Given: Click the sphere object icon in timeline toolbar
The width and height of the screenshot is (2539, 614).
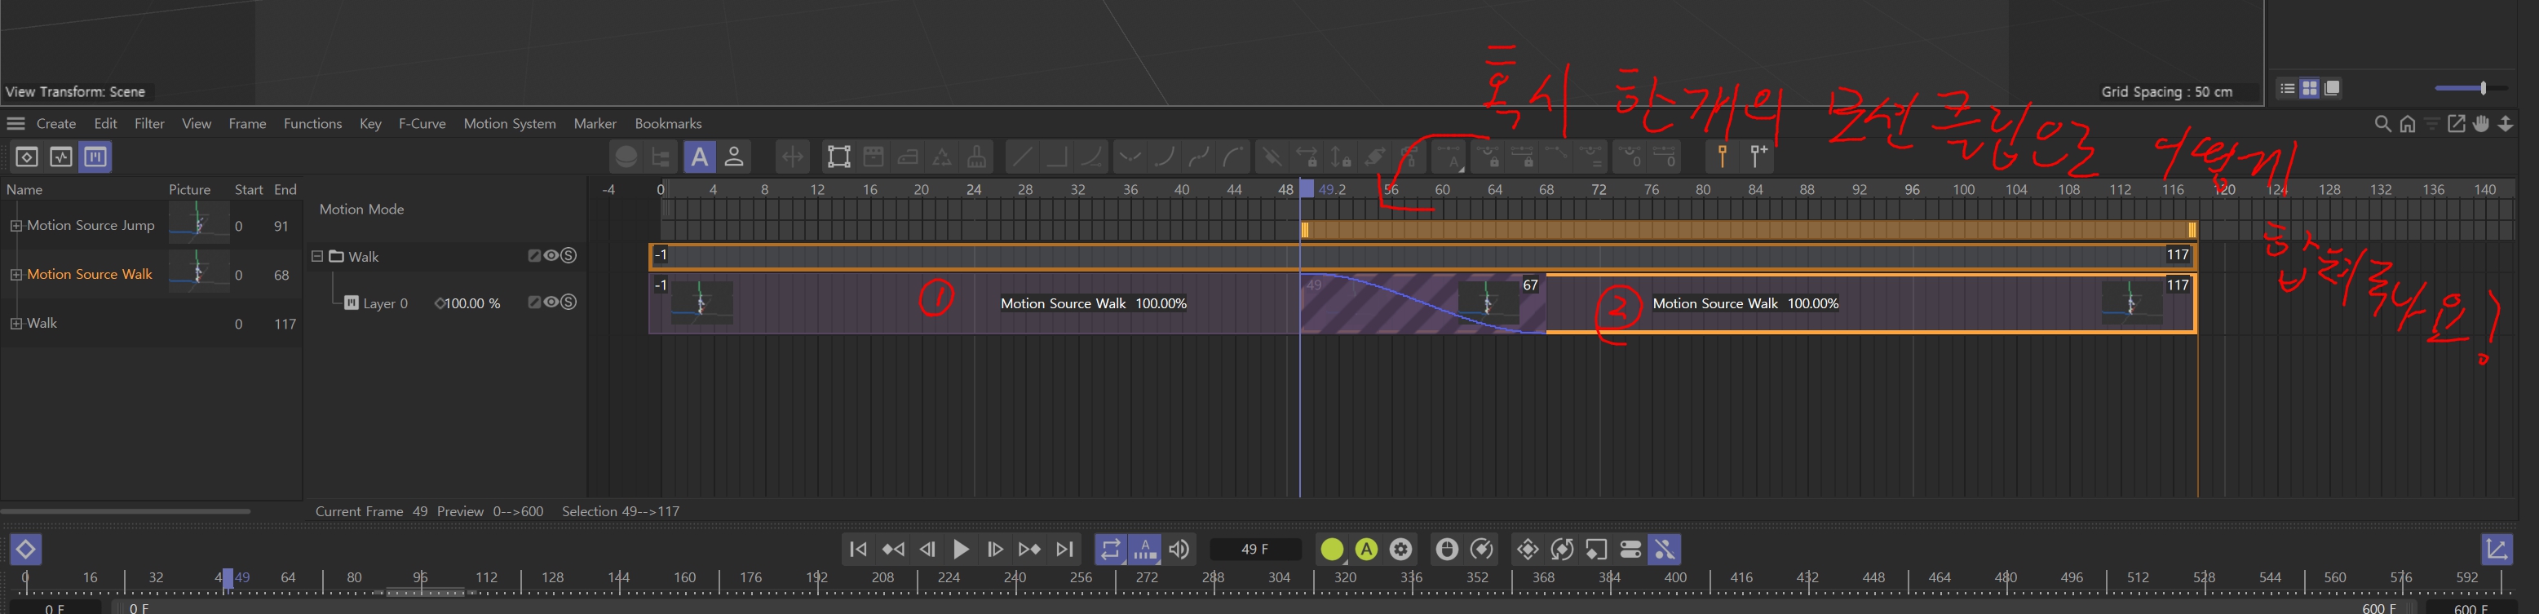Looking at the screenshot, I should pos(626,157).
